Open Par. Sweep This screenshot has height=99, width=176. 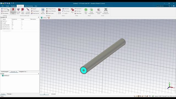coord(66,11)
